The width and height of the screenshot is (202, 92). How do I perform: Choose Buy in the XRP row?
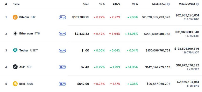click(x=62, y=67)
